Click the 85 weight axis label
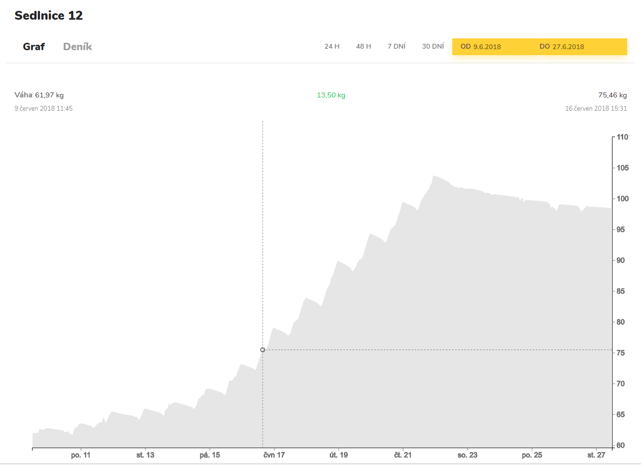Viewport: 641px width, 465px height. 621,291
